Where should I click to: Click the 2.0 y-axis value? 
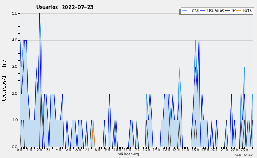click(15, 94)
